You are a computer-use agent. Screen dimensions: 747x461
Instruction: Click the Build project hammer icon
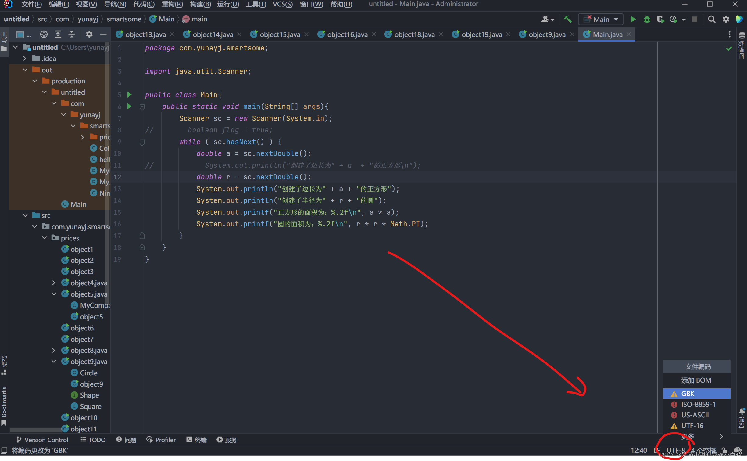coord(568,20)
